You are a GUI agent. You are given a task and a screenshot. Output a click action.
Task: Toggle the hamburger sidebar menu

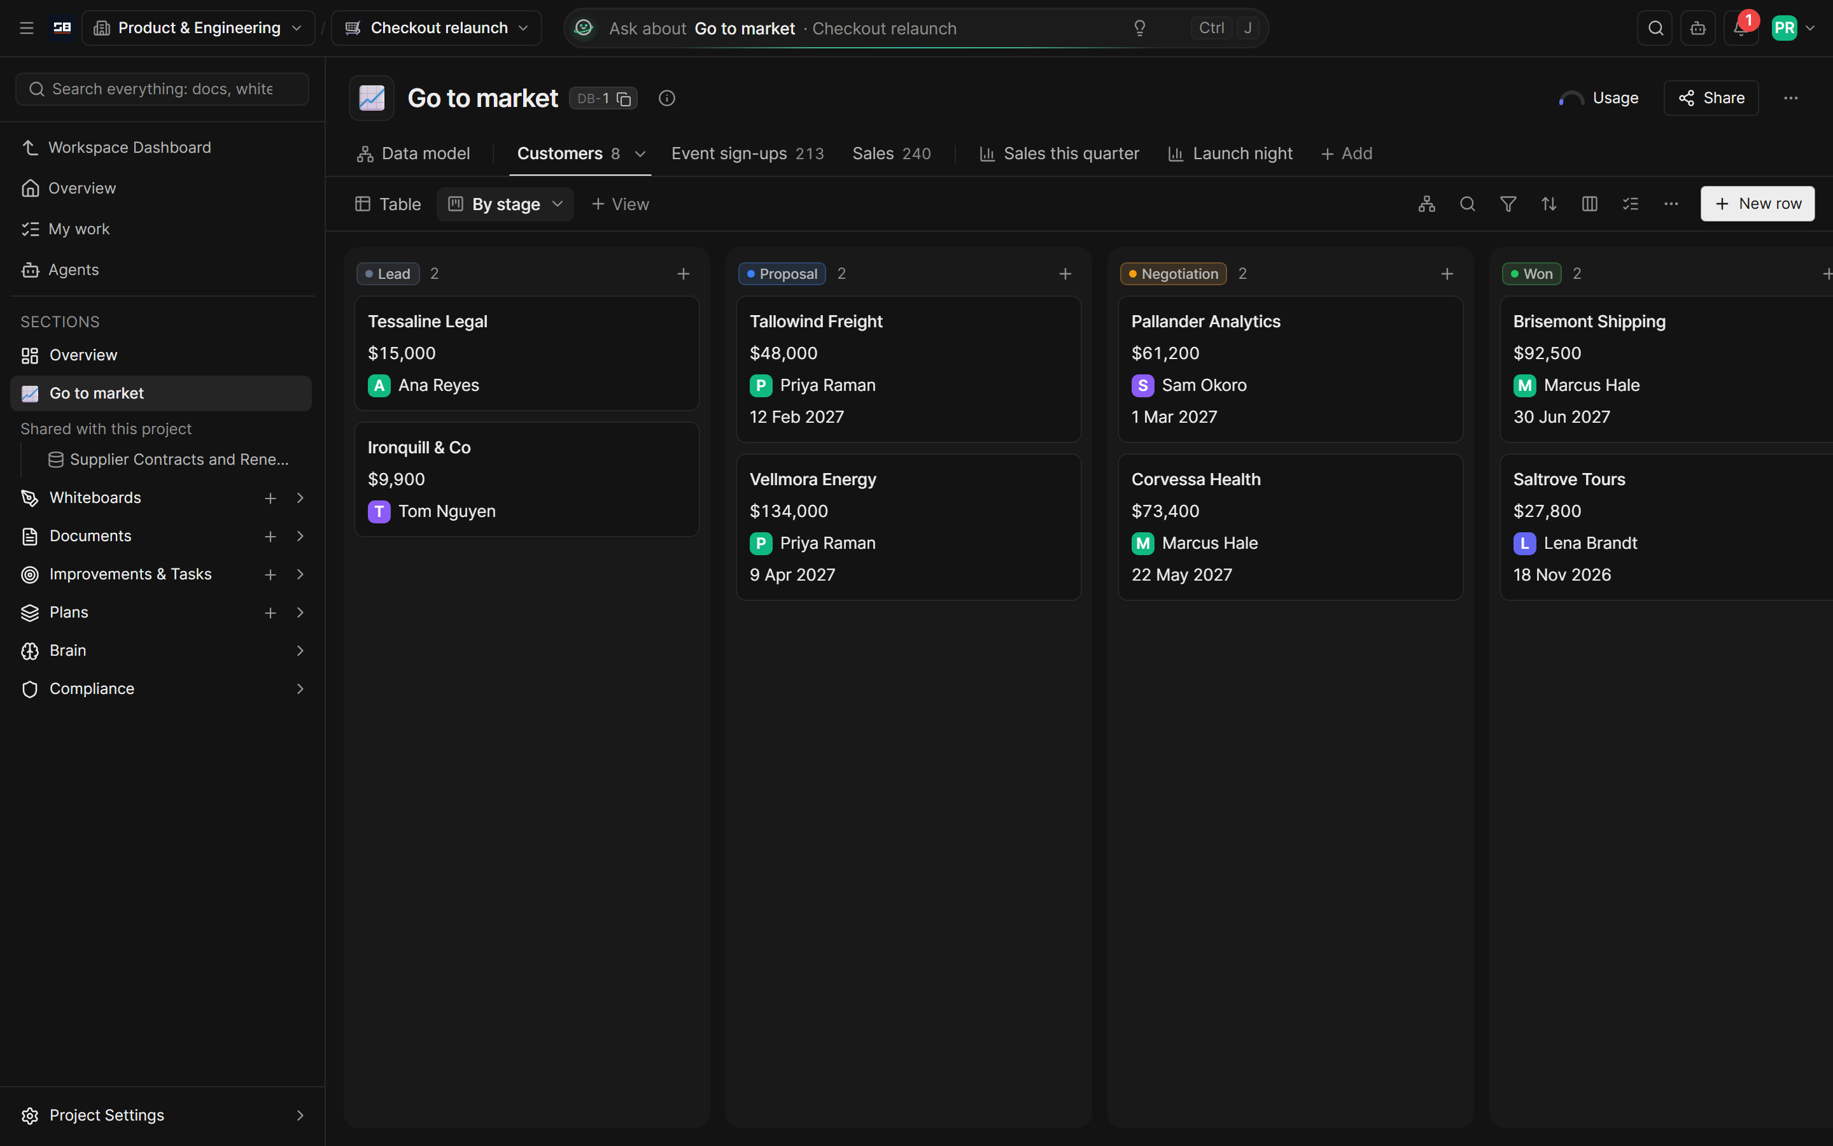coord(27,28)
